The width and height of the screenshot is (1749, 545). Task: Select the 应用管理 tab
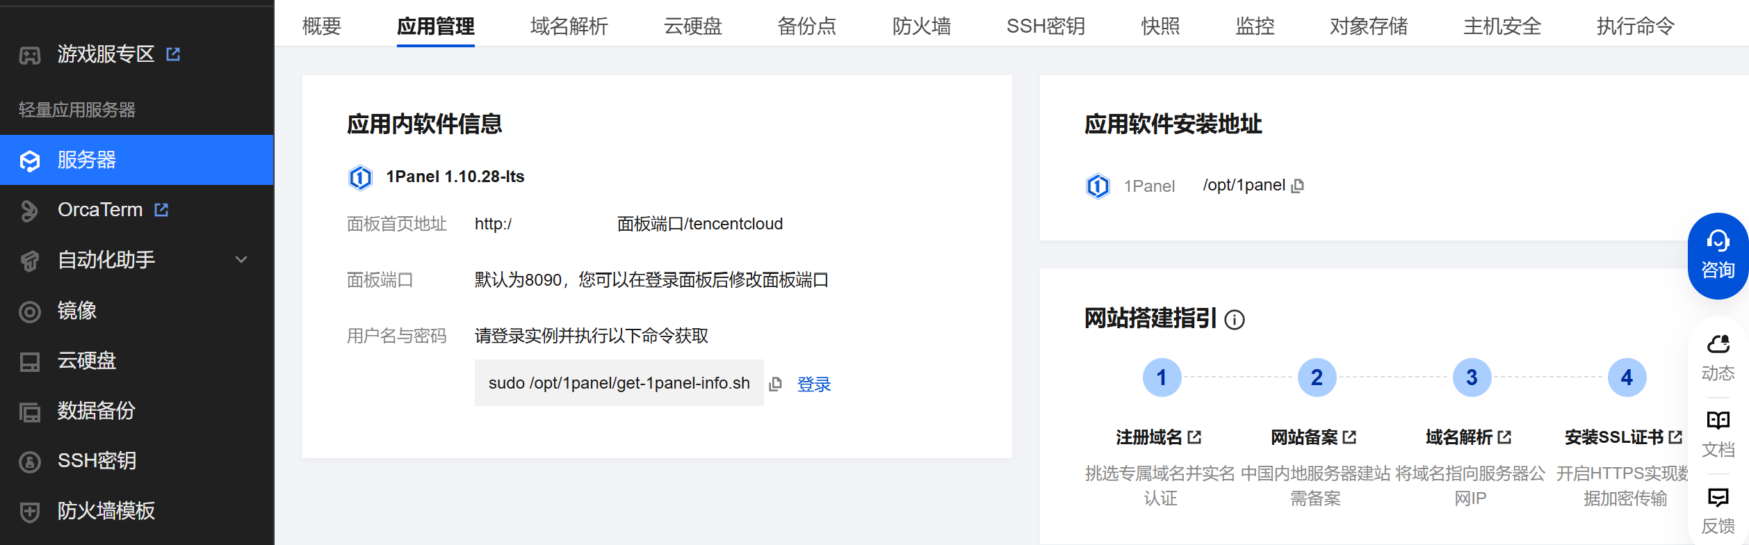pyautogui.click(x=436, y=26)
